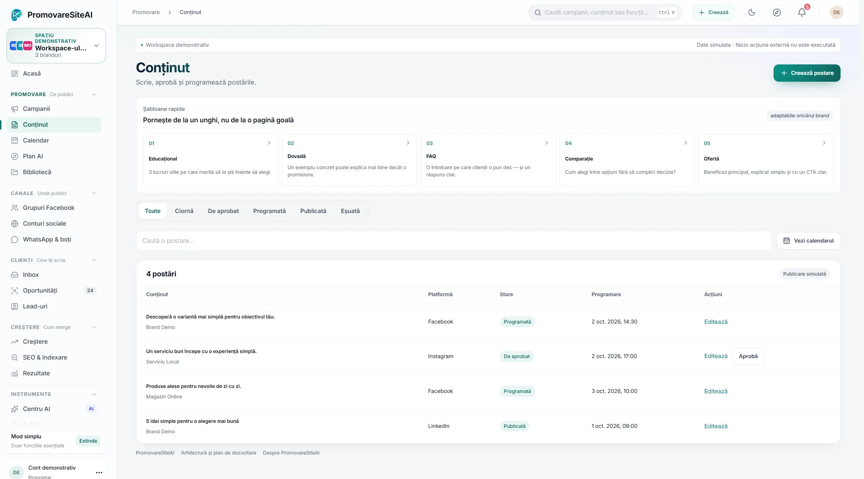The image size is (864, 479).
Task: Edit the LinkedIn post via Editează
Action: coord(716,426)
